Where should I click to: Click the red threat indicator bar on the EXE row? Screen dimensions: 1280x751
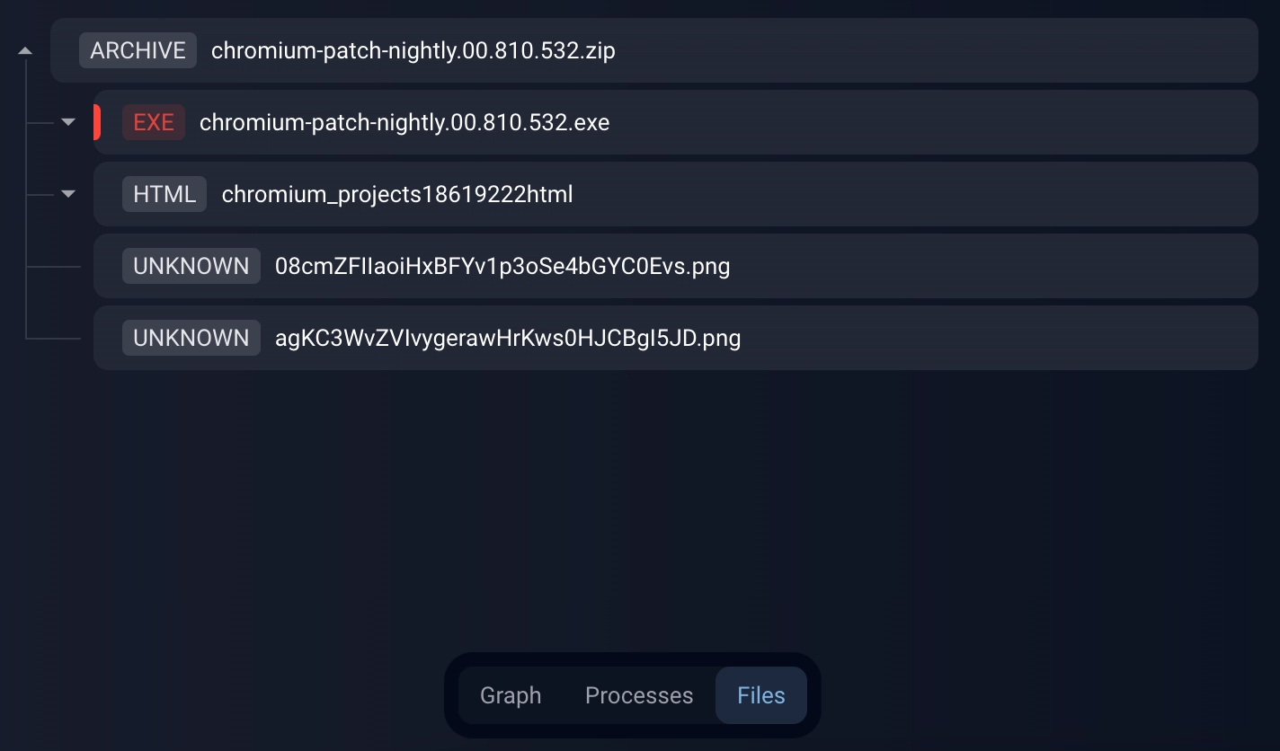96,122
